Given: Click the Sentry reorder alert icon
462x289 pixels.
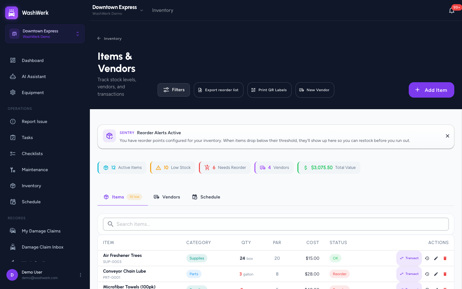Looking at the screenshot, I should click(x=109, y=136).
